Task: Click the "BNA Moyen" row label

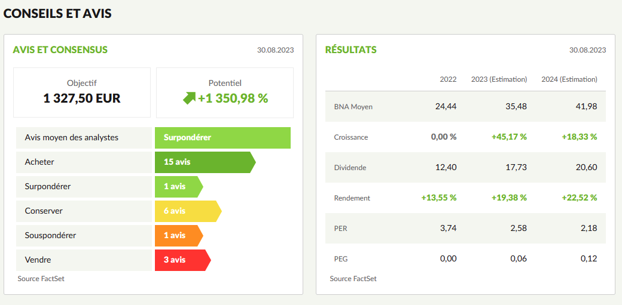Action: tap(353, 107)
